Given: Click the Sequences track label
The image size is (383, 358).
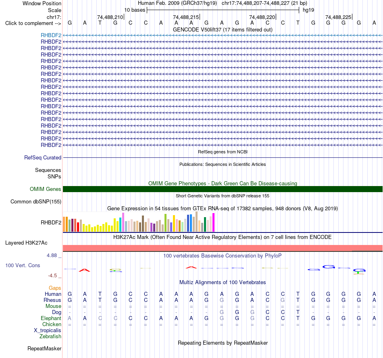Looking at the screenshot, I should (48, 170).
